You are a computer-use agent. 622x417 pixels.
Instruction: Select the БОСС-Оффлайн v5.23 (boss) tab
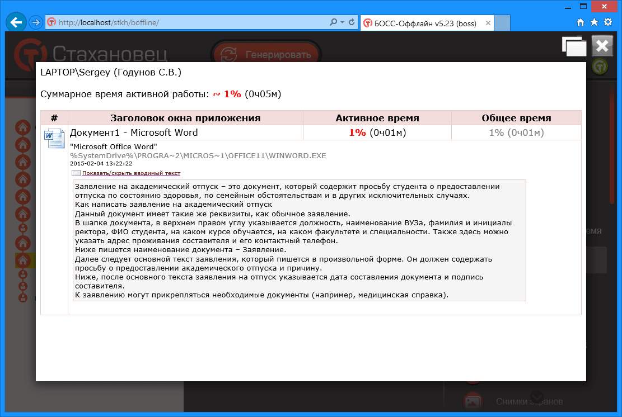coord(425,23)
